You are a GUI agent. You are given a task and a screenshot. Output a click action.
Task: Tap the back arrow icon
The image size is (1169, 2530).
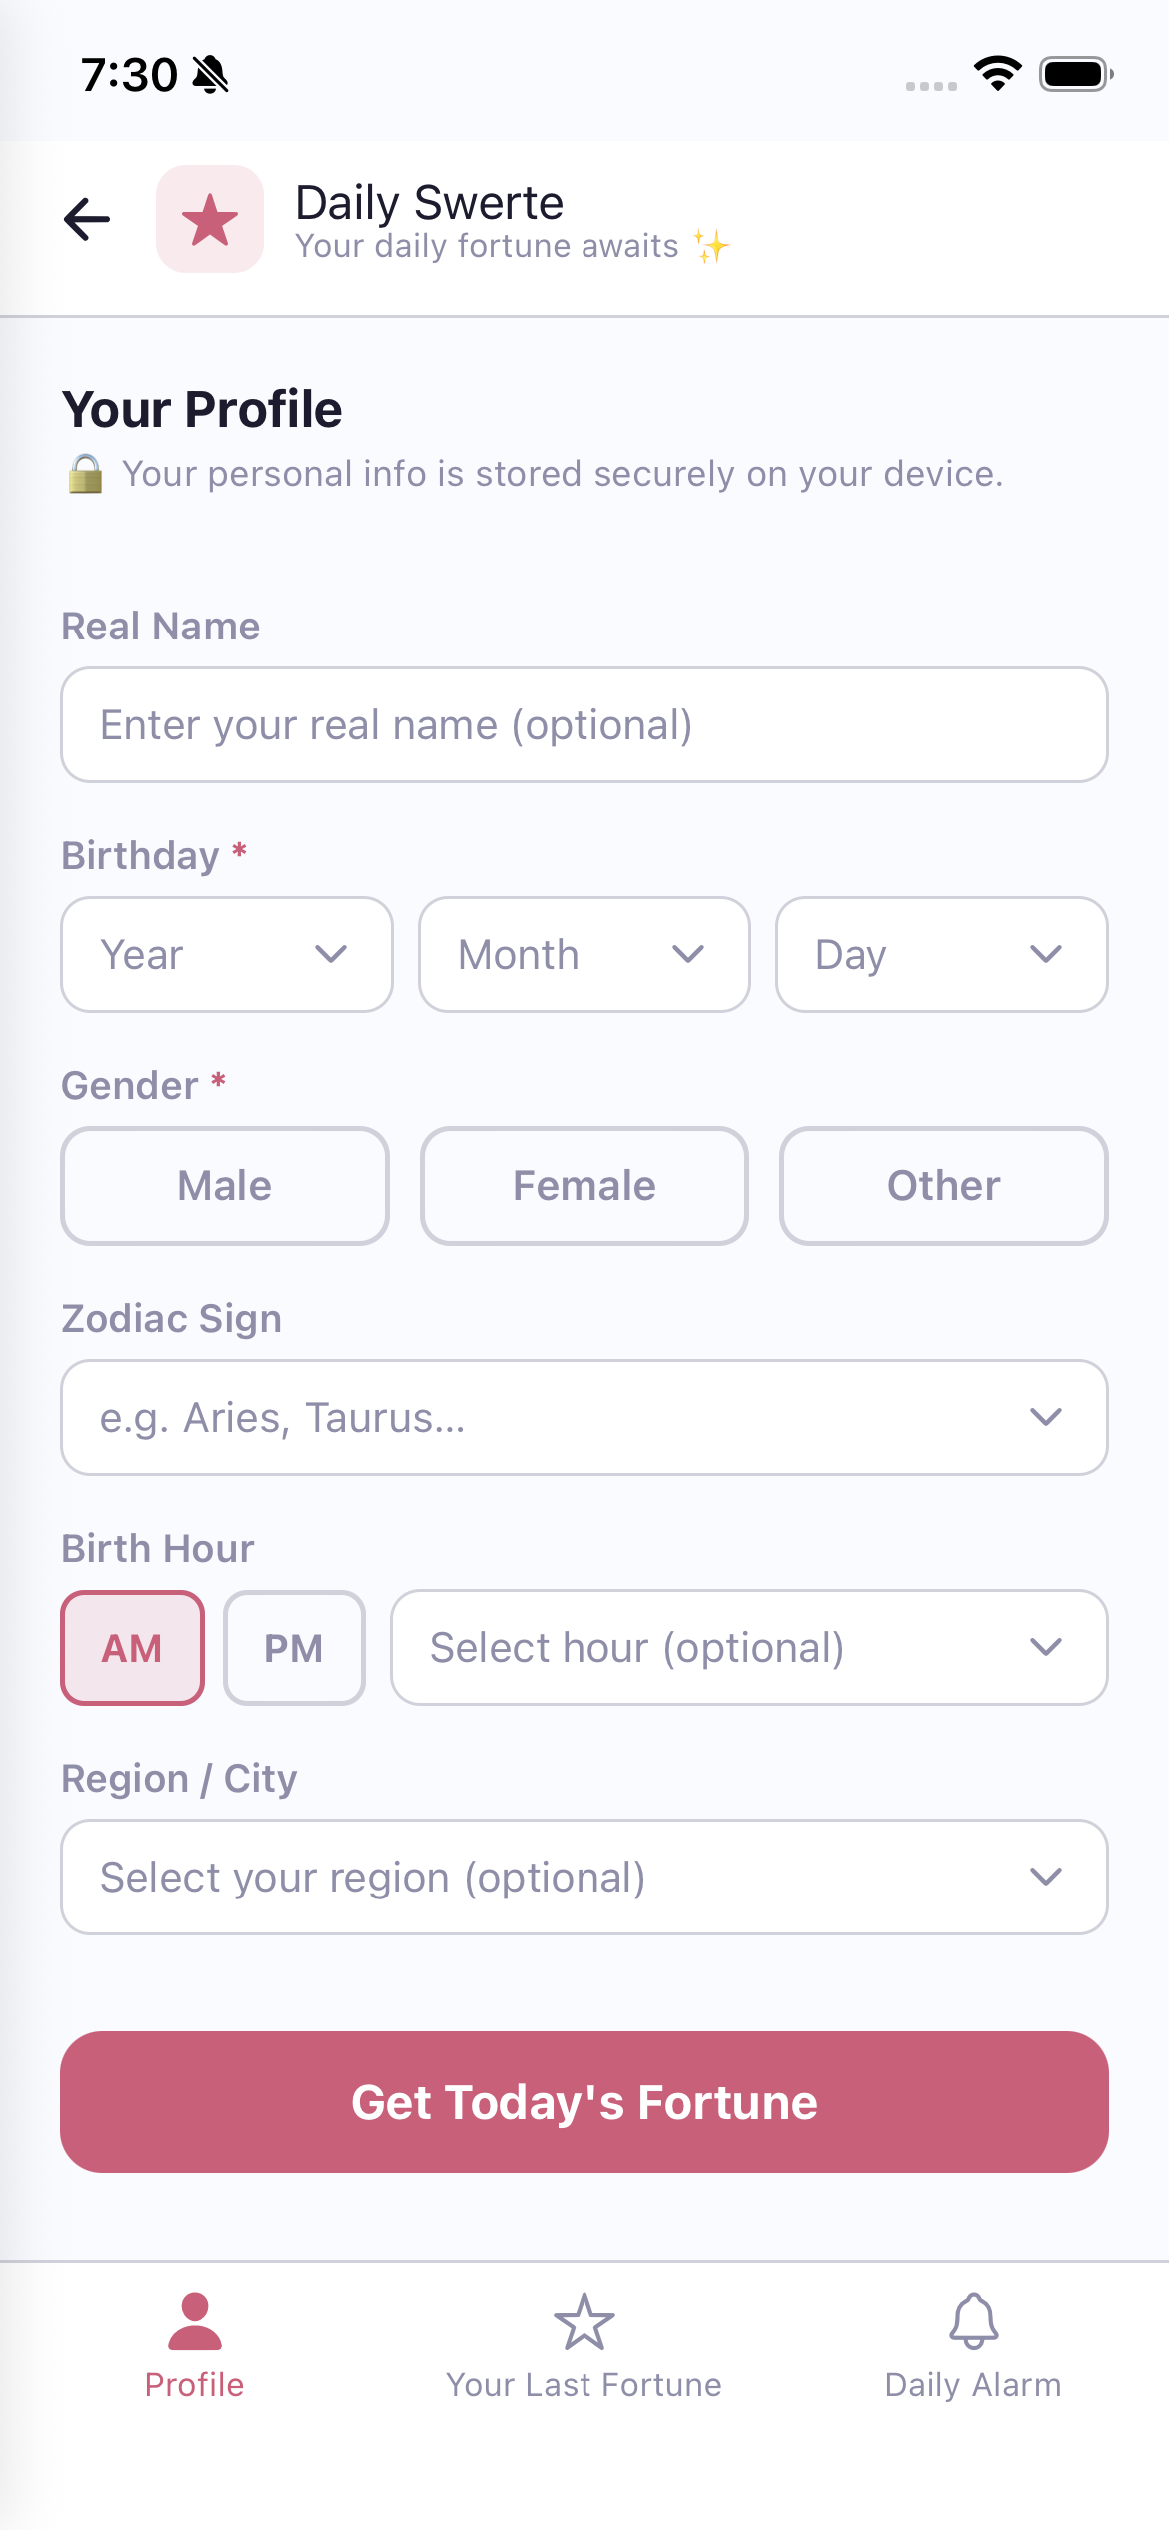tap(87, 220)
